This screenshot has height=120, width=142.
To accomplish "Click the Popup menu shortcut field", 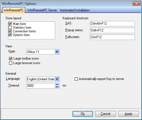I will (x=112, y=30).
